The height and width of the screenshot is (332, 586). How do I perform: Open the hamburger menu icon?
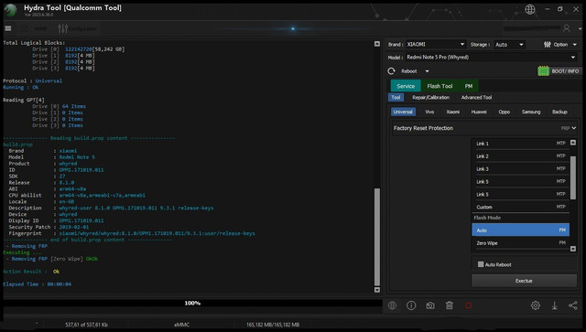click(8, 28)
